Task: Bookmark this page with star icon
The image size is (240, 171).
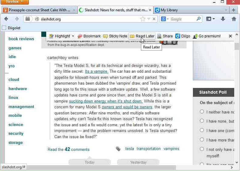Action: click(x=143, y=19)
